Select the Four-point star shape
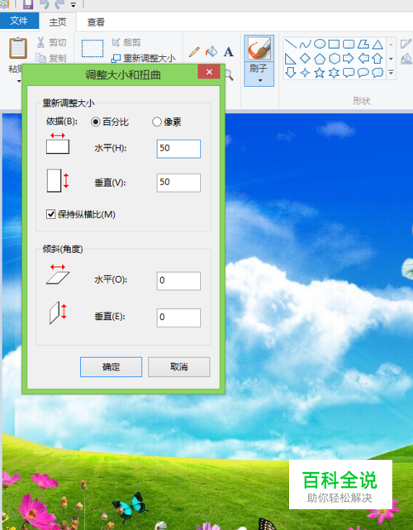 305,72
